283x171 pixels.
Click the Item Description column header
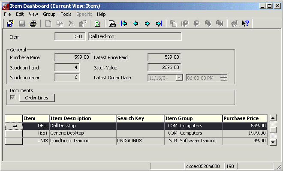83,118
